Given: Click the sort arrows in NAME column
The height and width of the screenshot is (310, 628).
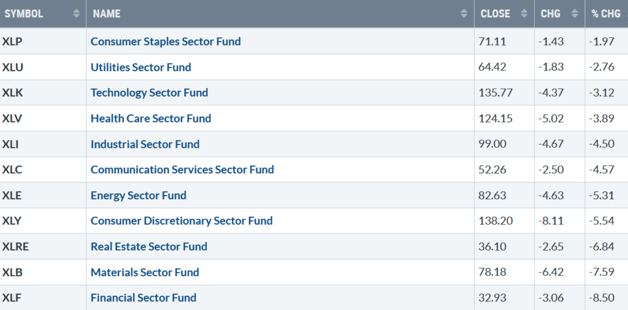Looking at the screenshot, I should [x=464, y=13].
